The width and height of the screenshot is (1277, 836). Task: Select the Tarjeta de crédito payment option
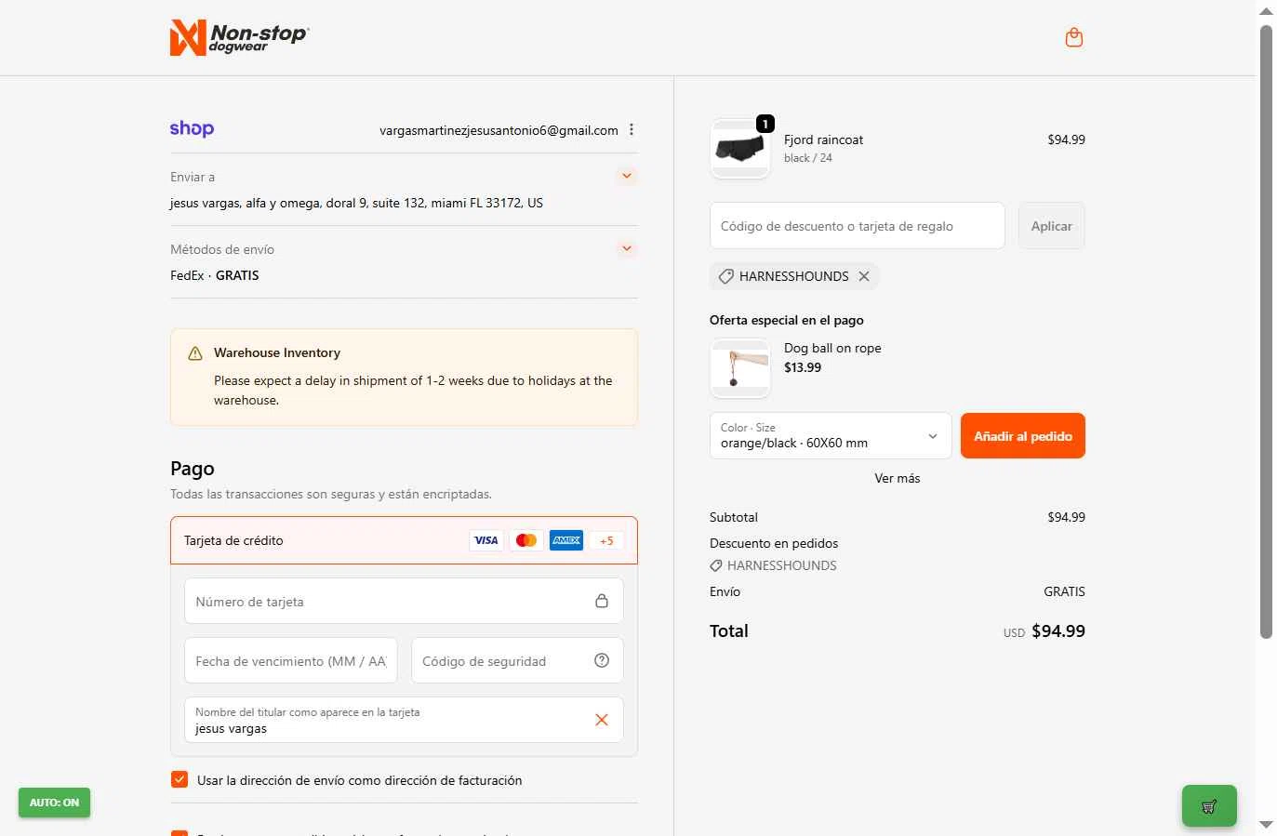(x=404, y=540)
